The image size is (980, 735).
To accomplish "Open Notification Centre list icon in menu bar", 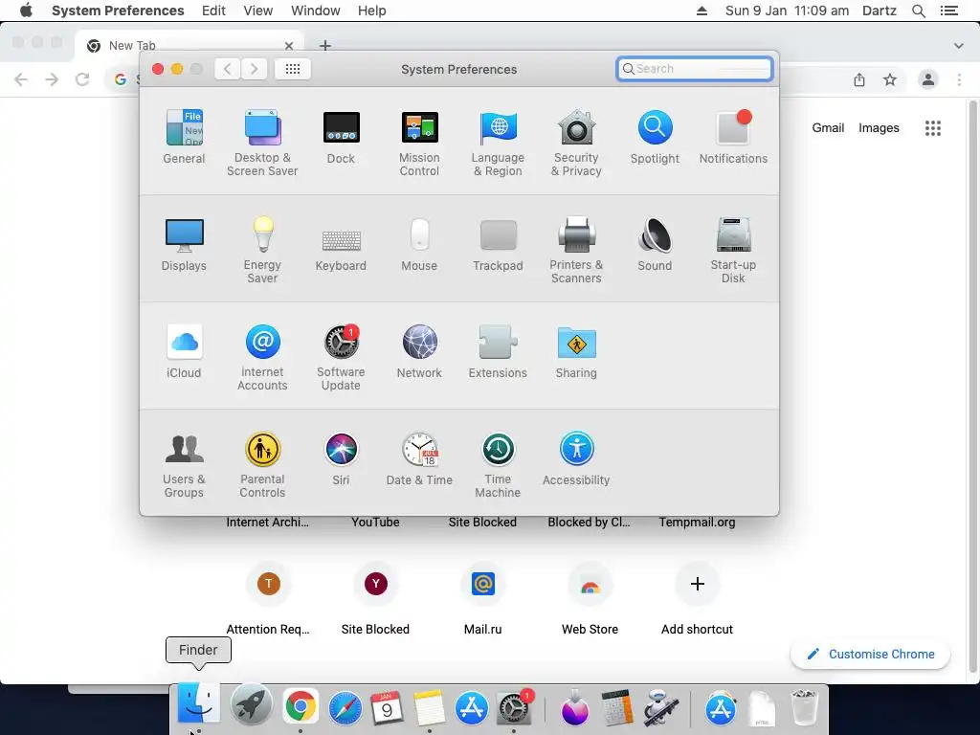I will coord(948,11).
